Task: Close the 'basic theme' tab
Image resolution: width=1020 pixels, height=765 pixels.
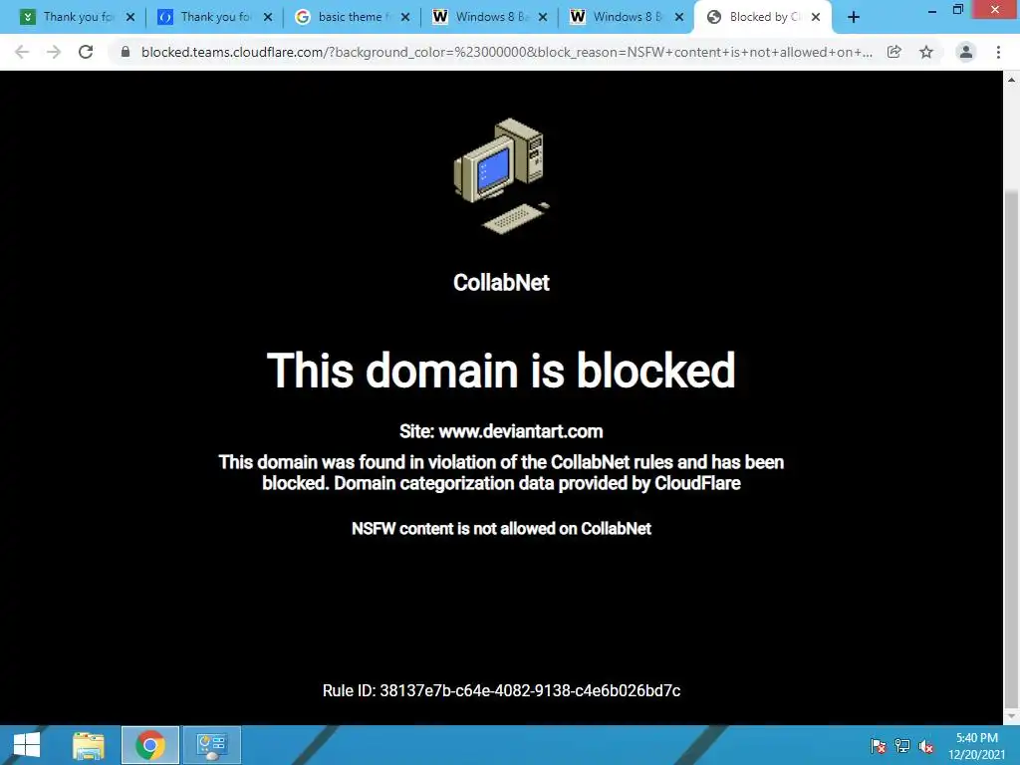Action: pyautogui.click(x=405, y=18)
